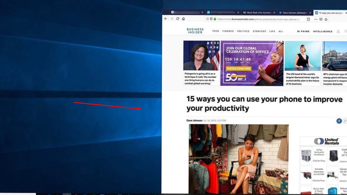Click the Business Insider search magnifier
The image size is (347, 195).
(345, 31)
